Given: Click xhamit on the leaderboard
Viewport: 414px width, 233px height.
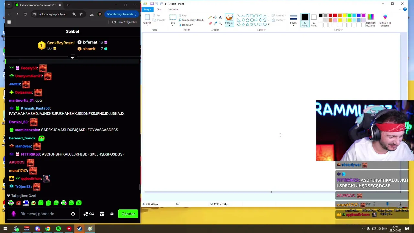Looking at the screenshot, I should pos(89,49).
